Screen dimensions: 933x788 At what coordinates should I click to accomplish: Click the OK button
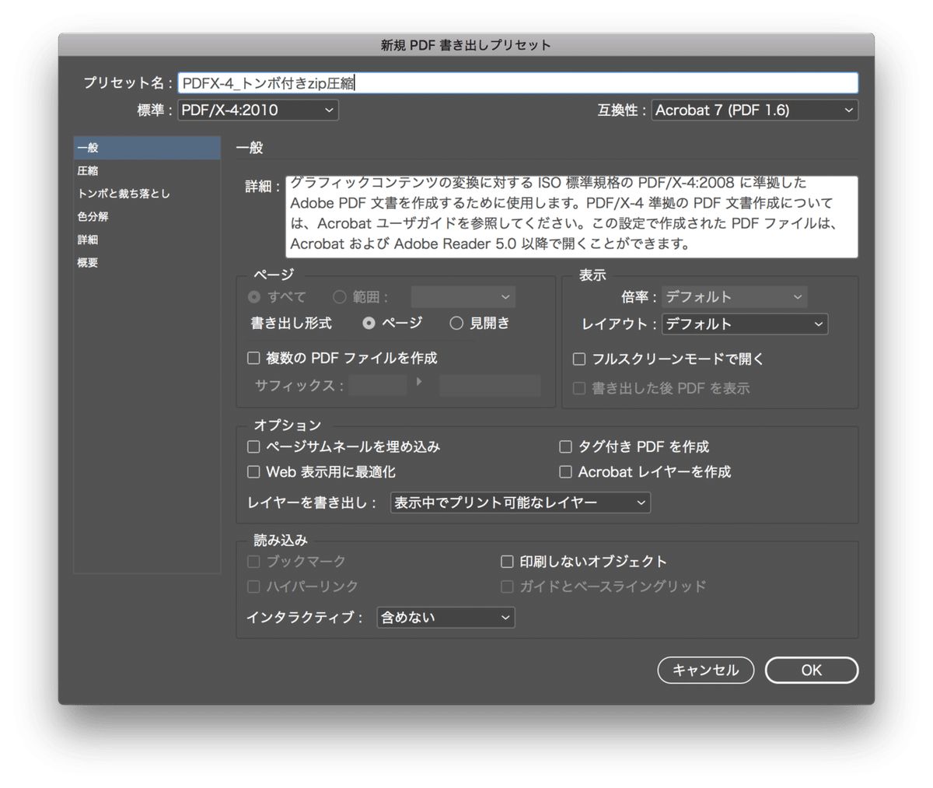(811, 670)
